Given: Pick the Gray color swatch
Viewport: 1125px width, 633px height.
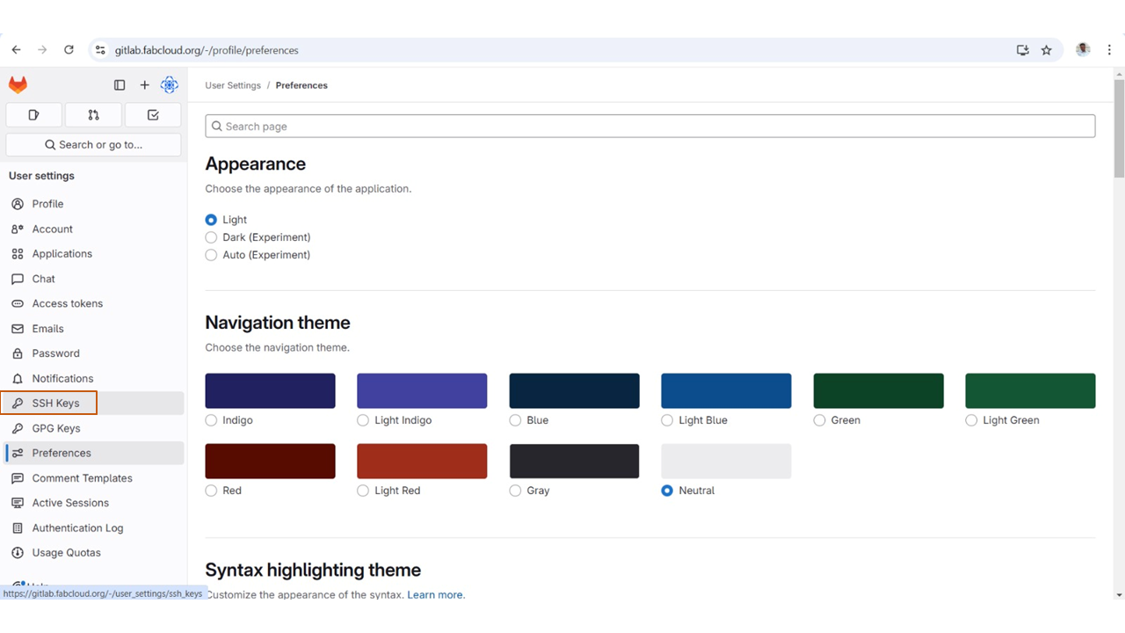Looking at the screenshot, I should point(574,462).
